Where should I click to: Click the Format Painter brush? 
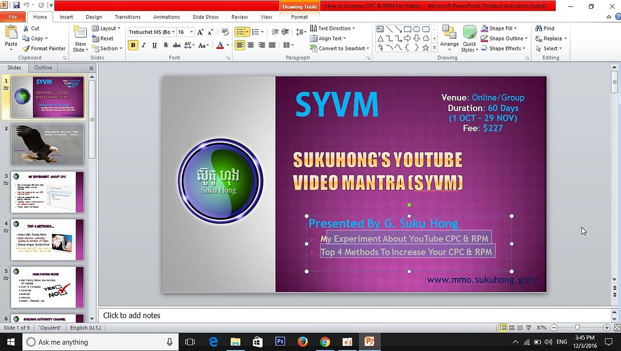tap(26, 48)
